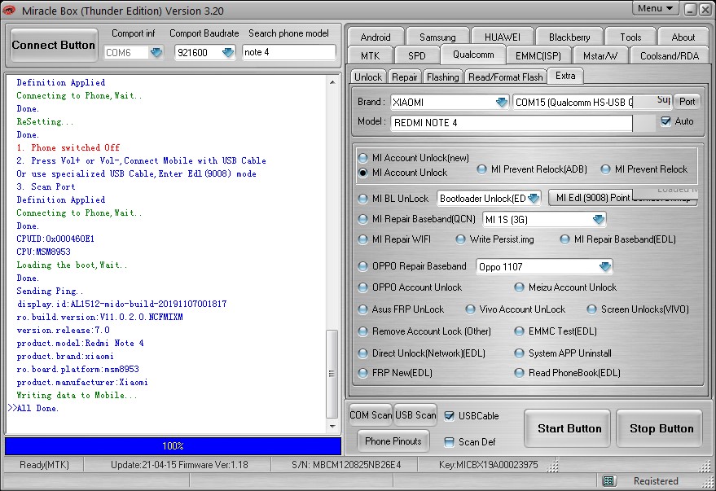
Task: Select MI Account Unlock radio button
Action: pos(362,173)
